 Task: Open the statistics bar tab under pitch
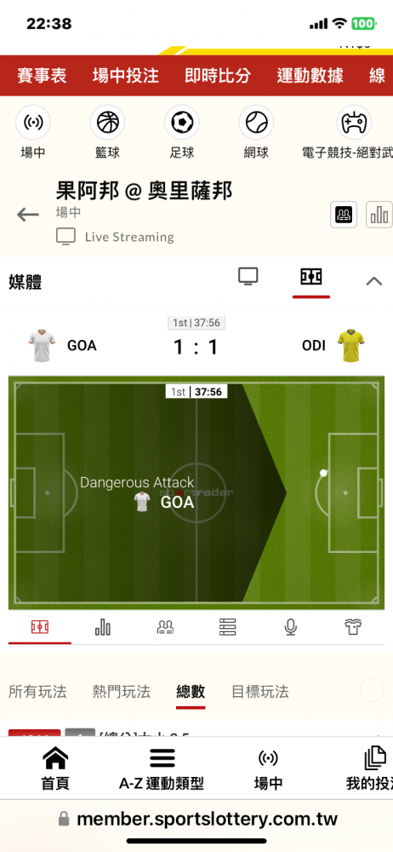click(103, 627)
